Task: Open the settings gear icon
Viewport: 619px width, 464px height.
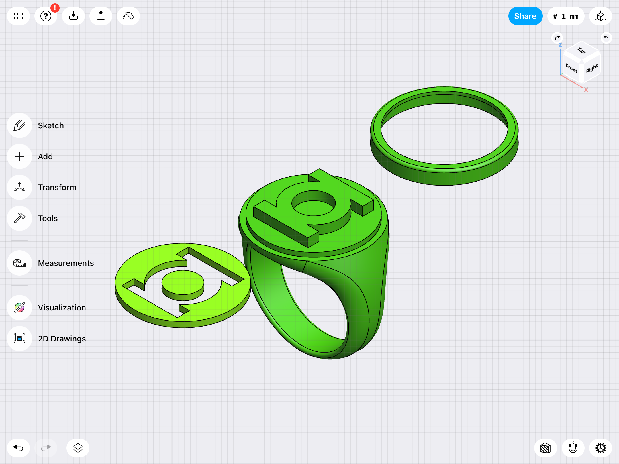Action: [x=601, y=448]
